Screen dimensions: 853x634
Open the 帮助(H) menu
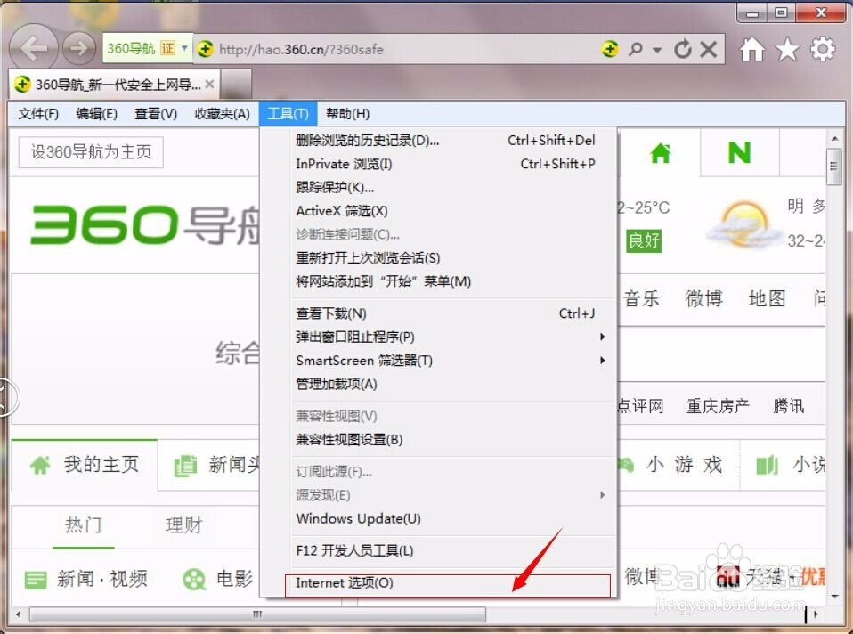tap(347, 114)
